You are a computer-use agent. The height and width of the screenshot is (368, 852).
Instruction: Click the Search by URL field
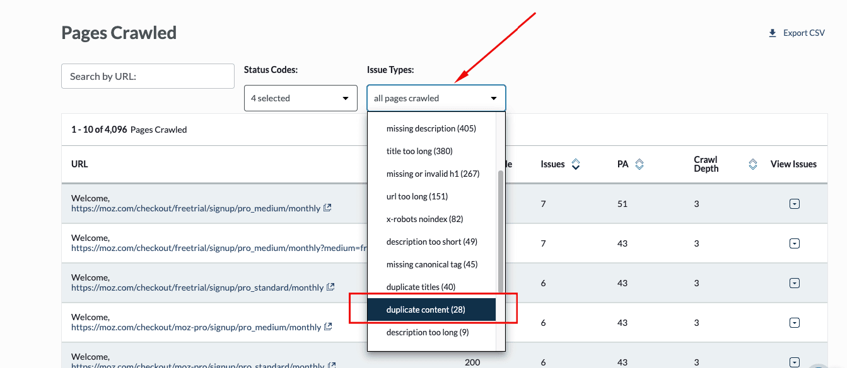tap(148, 76)
